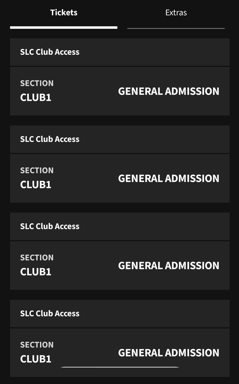Tap GENERAL ADMISSION on the first ticket
Image resolution: width=239 pixels, height=384 pixels.
coord(169,91)
